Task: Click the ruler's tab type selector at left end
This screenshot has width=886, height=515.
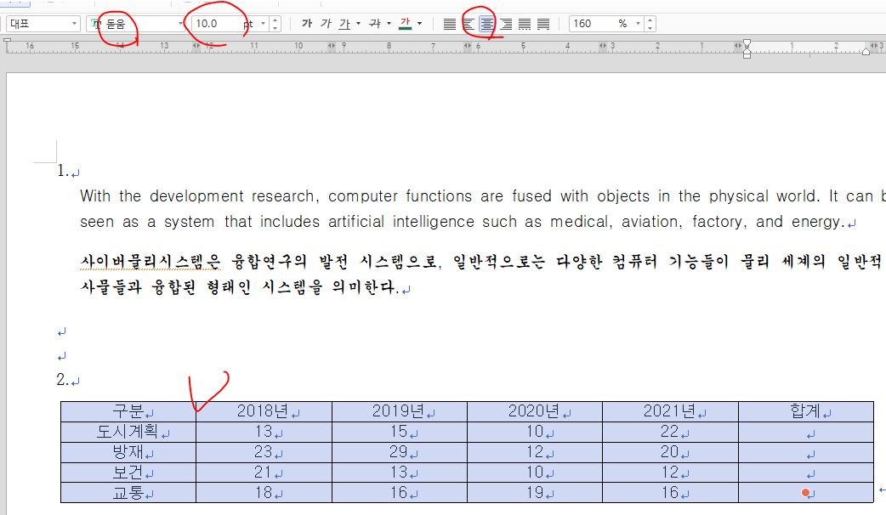Action: (8, 41)
